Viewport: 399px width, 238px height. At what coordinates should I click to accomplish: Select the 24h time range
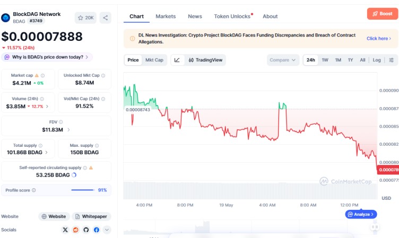[311, 60]
